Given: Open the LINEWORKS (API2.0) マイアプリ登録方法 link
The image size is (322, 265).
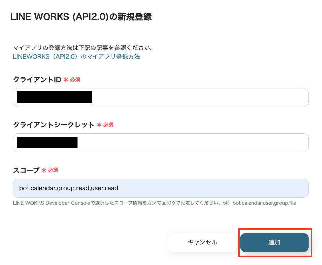Looking at the screenshot, I should [76, 57].
